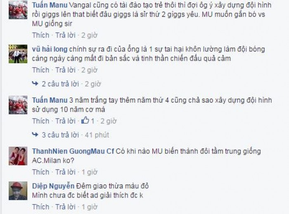Open 41 phút timestamp on replies
The height and width of the screenshot is (214, 289).
pyautogui.click(x=97, y=135)
